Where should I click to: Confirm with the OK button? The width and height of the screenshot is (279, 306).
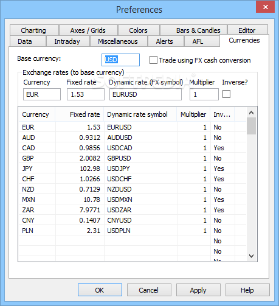(x=100, y=290)
